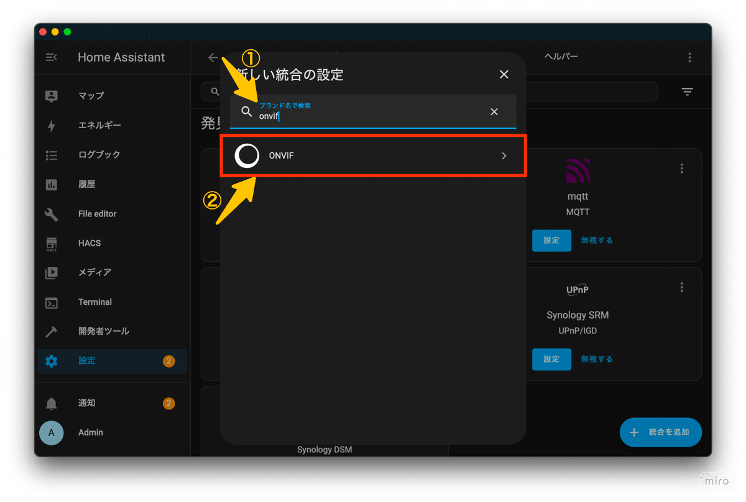746x502 pixels.
Task: Open メディア in the sidebar
Action: (113, 272)
